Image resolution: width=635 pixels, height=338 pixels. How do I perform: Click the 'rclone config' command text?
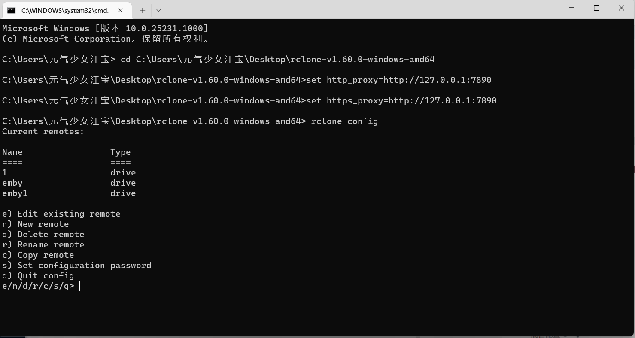(x=344, y=121)
